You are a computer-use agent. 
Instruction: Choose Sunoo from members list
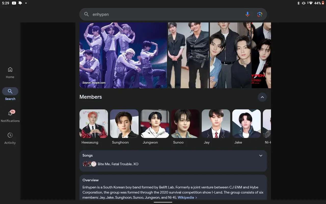pyautogui.click(x=185, y=124)
